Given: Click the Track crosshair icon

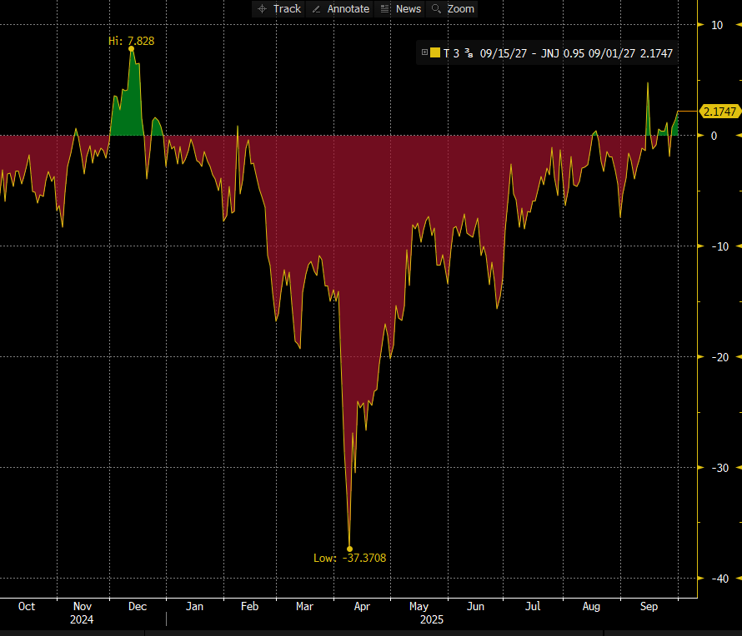Looking at the screenshot, I should (262, 9).
